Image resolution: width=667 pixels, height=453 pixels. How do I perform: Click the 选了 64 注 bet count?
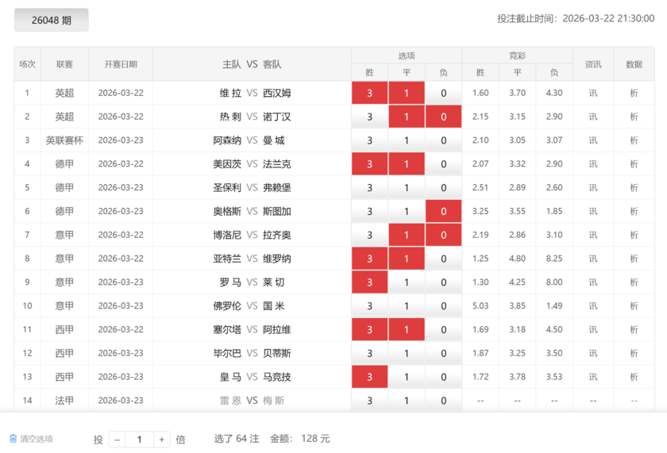point(237,439)
